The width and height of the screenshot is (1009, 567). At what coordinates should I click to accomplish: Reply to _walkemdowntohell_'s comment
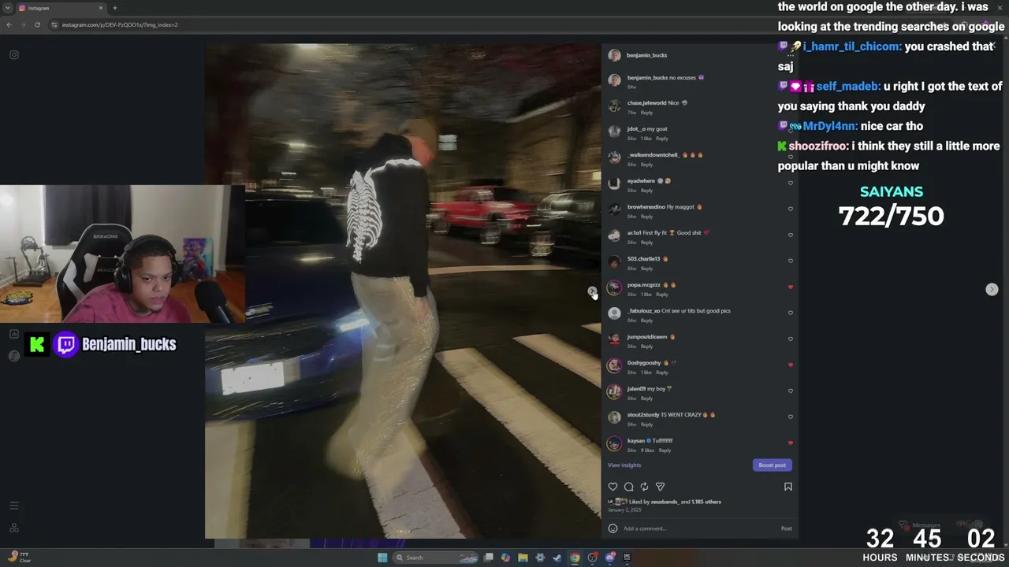pos(647,165)
